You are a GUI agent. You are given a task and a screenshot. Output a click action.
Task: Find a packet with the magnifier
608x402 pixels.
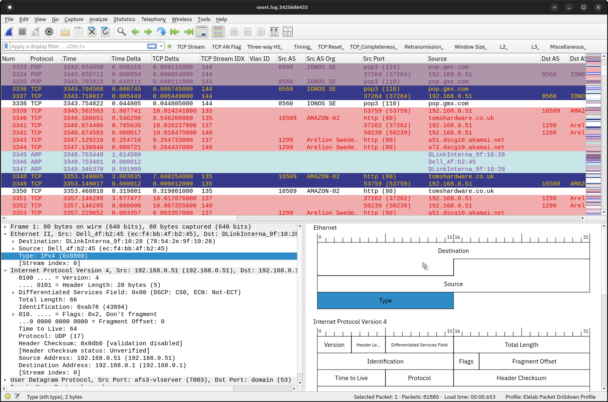tap(121, 32)
